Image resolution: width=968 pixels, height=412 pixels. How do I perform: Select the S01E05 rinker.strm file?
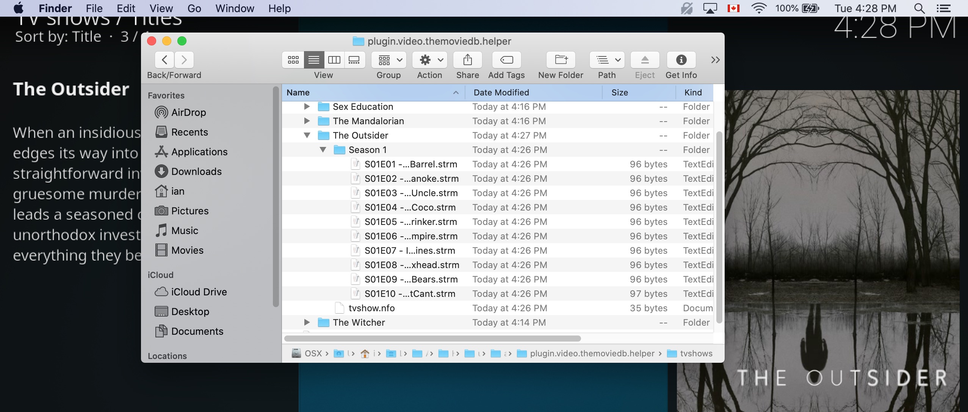pyautogui.click(x=498, y=222)
